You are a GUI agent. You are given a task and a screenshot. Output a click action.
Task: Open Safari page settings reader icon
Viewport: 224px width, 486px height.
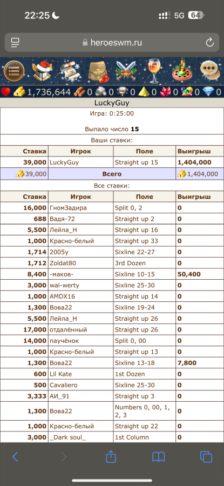pos(15,43)
